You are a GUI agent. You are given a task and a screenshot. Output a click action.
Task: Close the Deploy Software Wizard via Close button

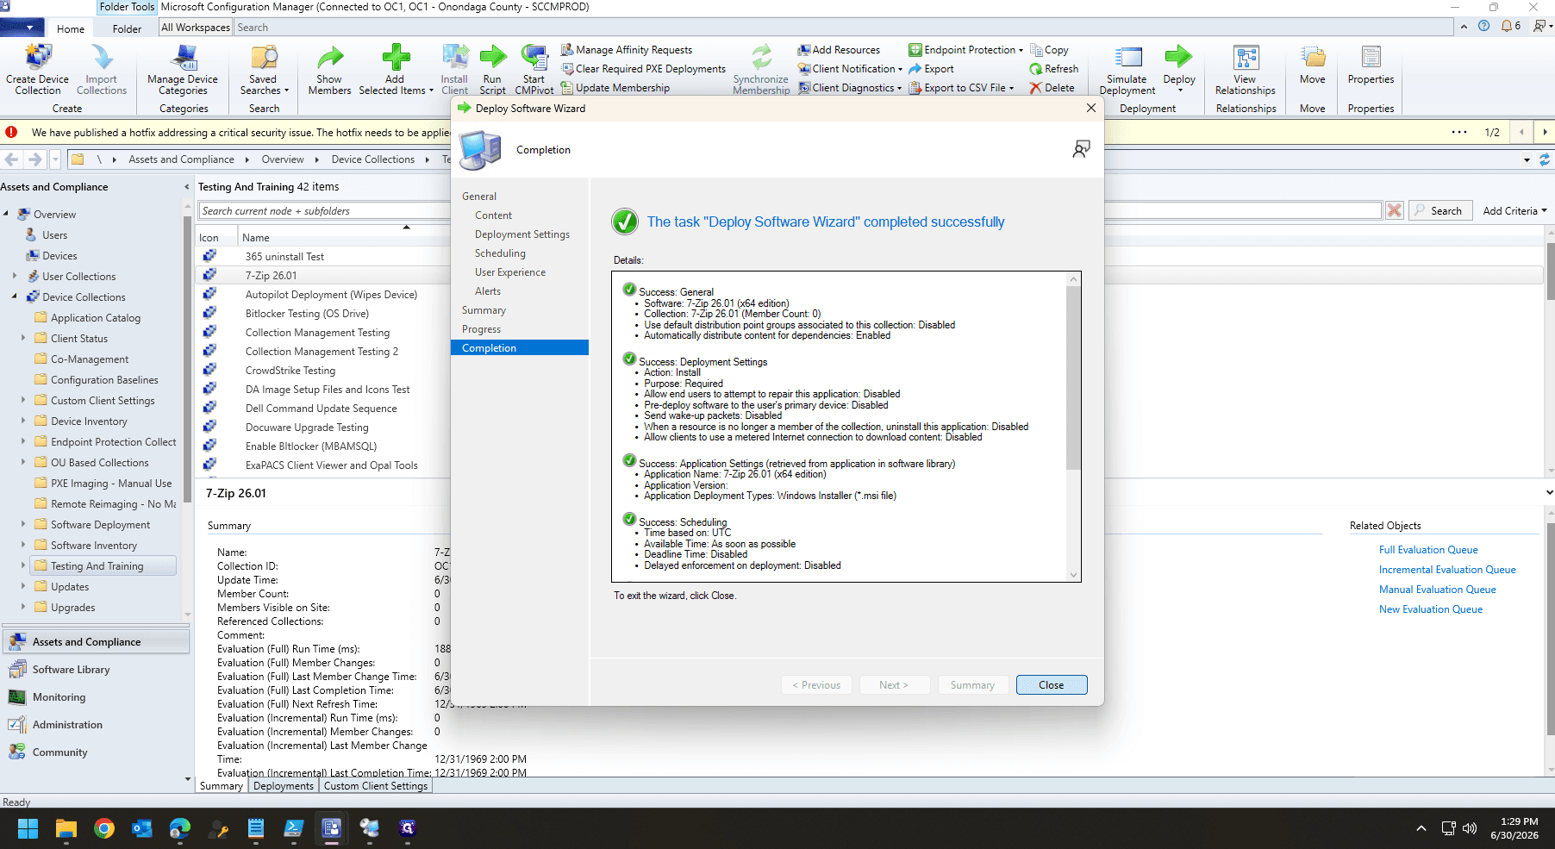pyautogui.click(x=1052, y=685)
